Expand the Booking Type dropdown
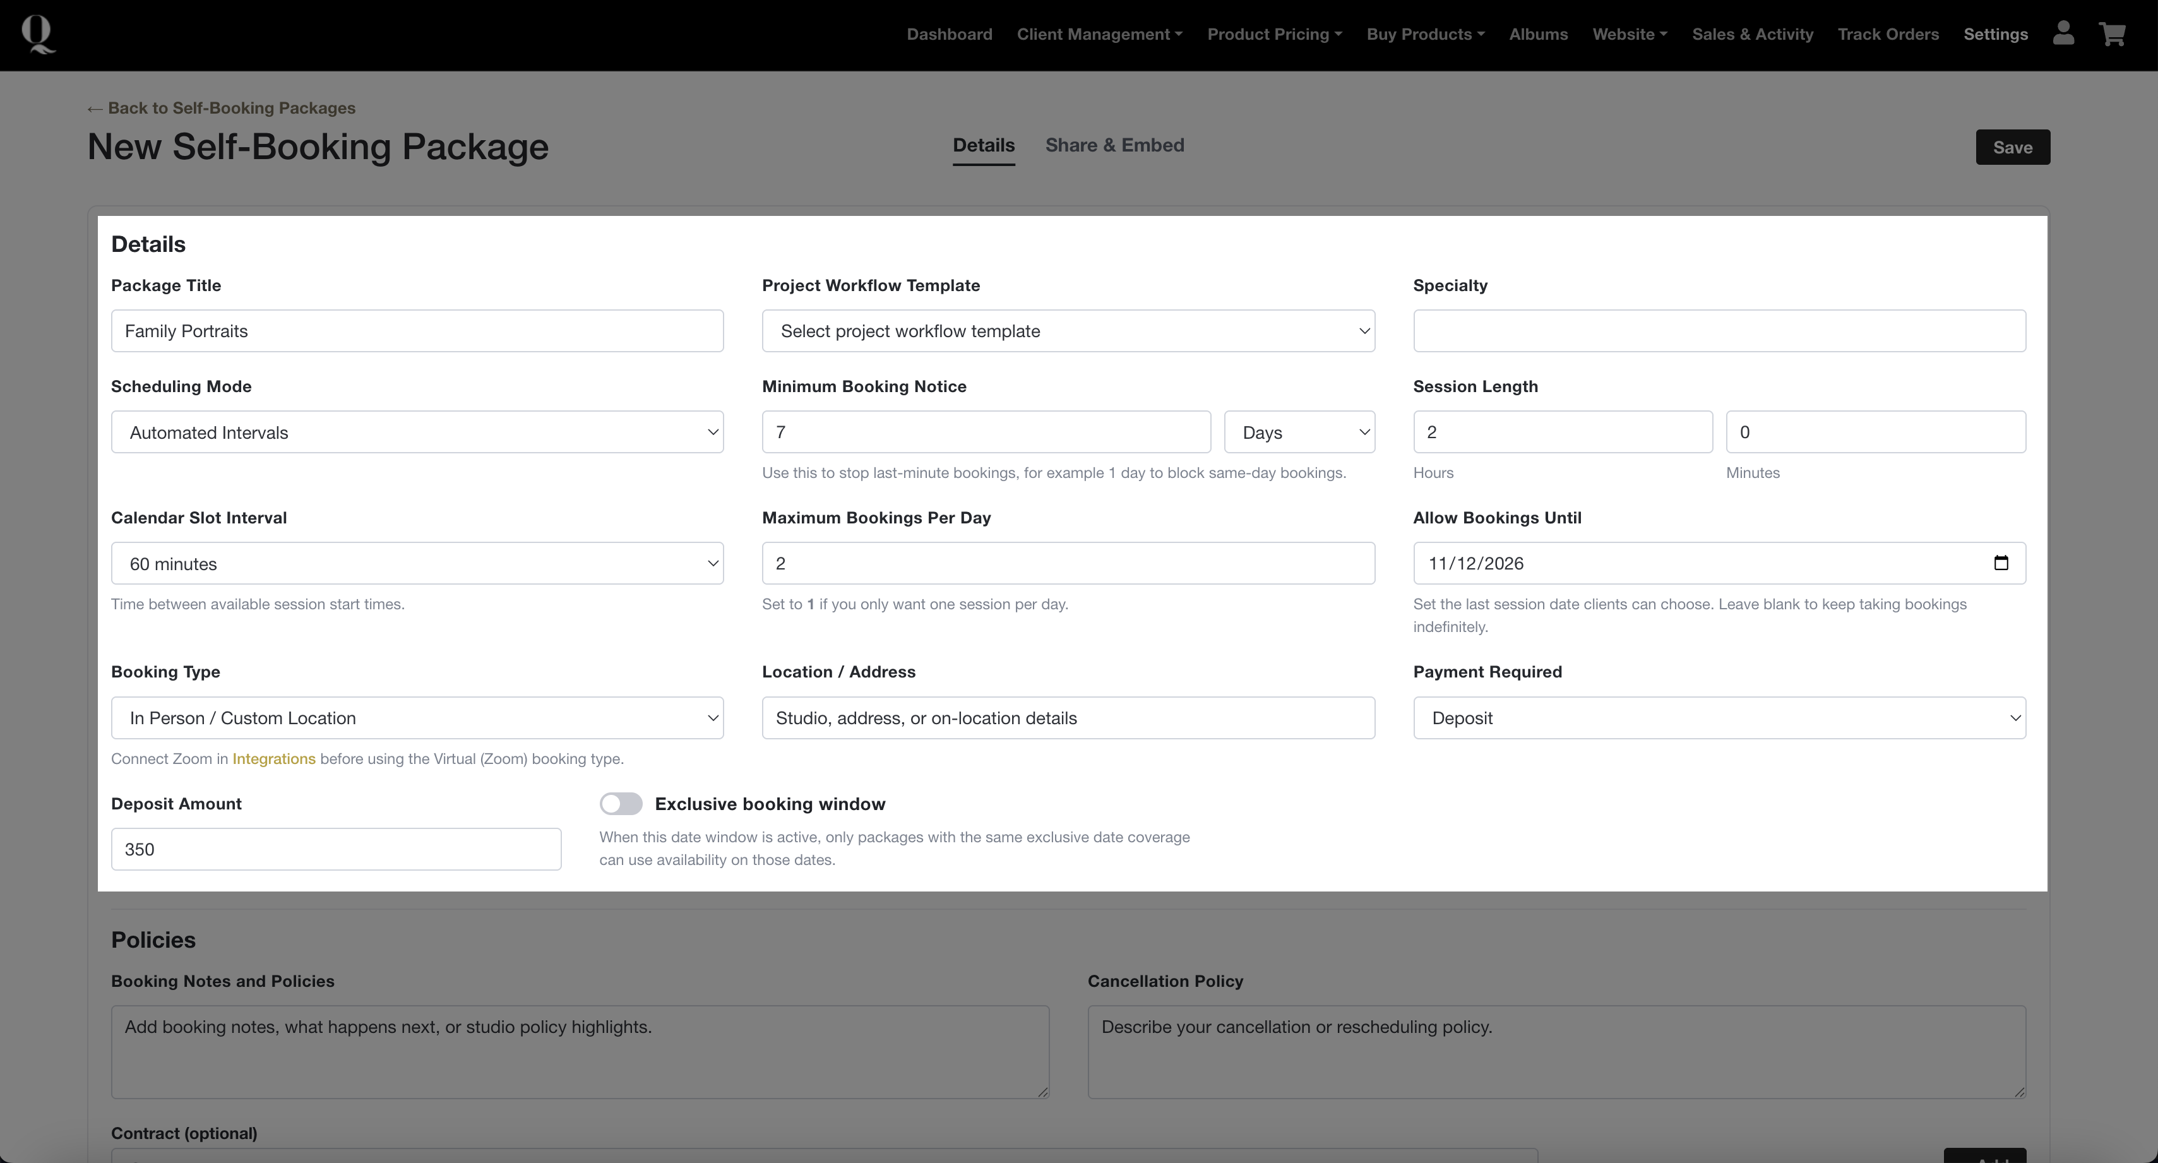 pyautogui.click(x=417, y=718)
